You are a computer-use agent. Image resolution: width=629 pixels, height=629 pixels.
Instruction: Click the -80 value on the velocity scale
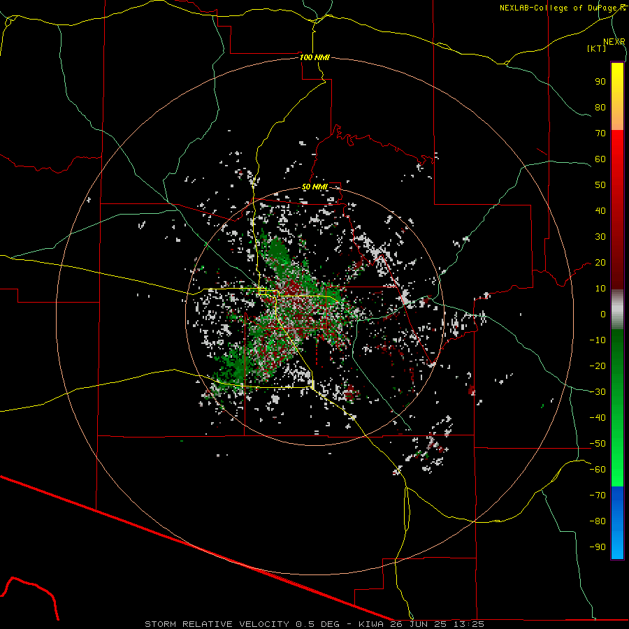(x=598, y=521)
